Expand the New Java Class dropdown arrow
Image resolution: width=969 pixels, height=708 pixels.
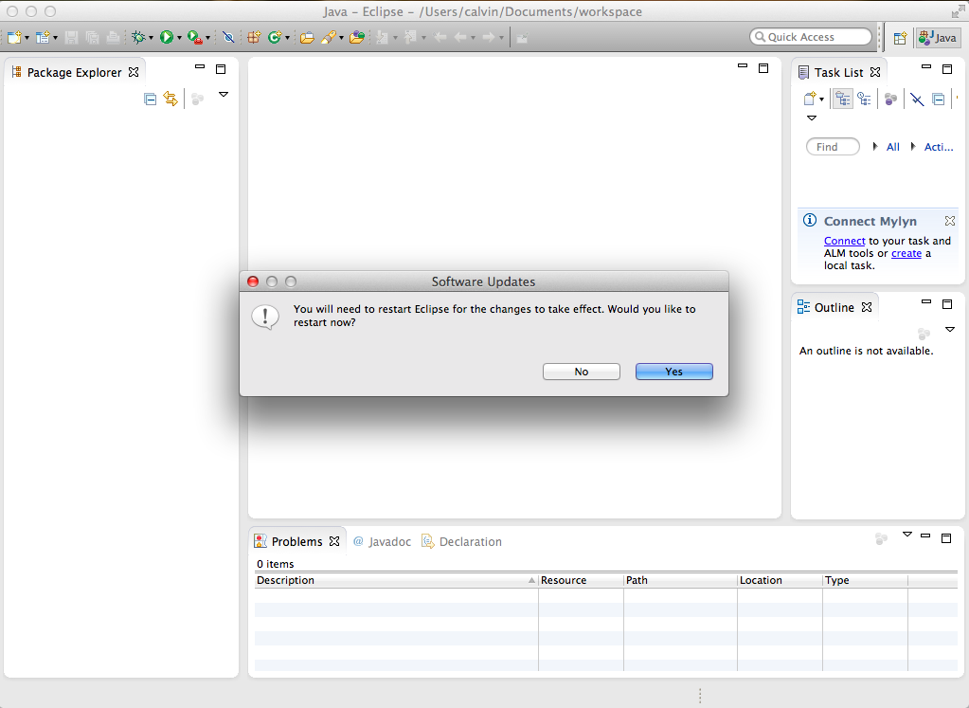(x=287, y=38)
